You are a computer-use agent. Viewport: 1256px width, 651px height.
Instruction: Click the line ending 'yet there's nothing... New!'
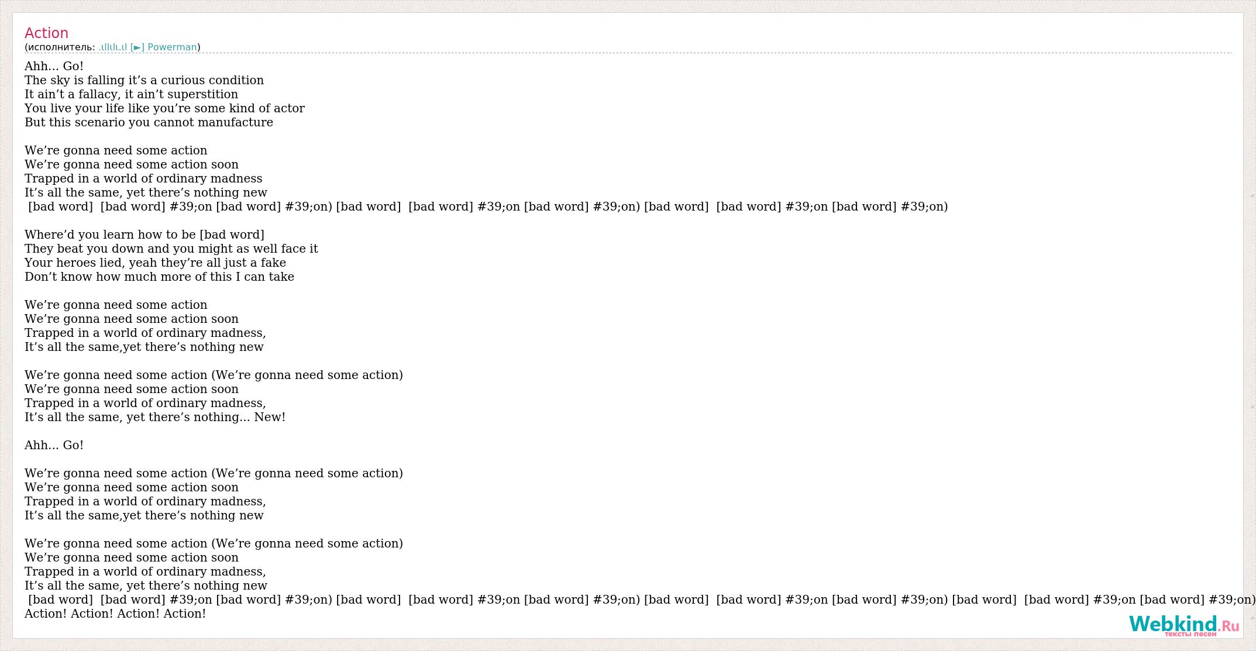[x=155, y=417]
